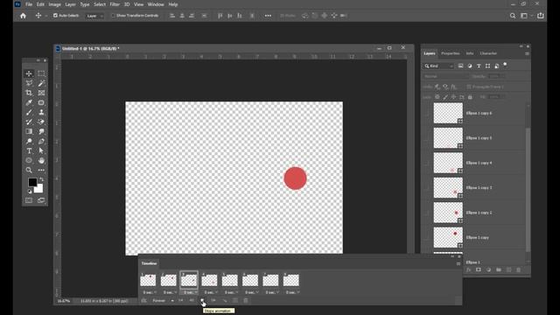Toggle the layer filter on/off switch

tap(505, 65)
